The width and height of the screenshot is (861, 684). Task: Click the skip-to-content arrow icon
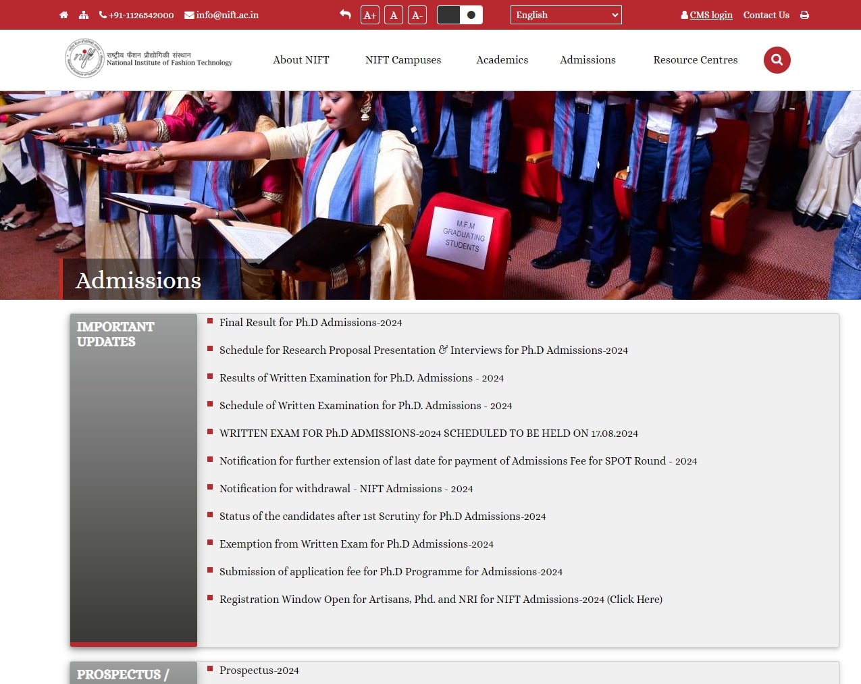[345, 14]
